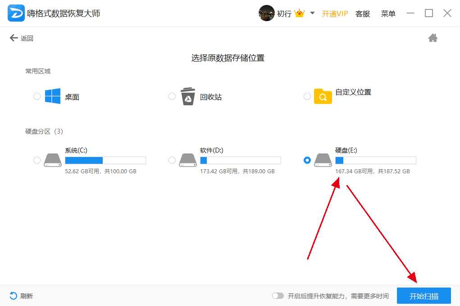Click the 自定义位置 label text

point(353,92)
